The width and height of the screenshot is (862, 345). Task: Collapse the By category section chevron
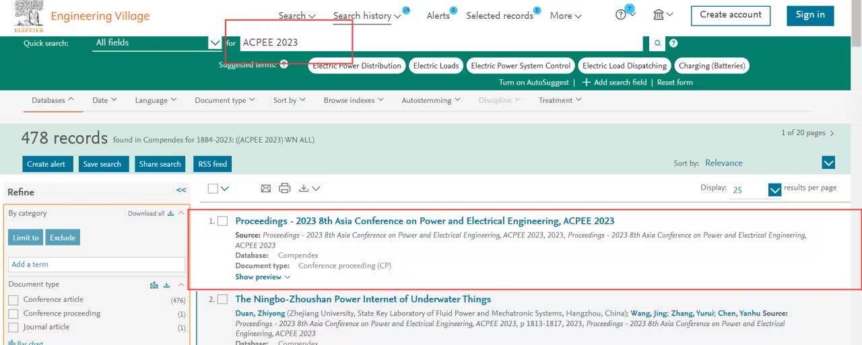point(181,213)
